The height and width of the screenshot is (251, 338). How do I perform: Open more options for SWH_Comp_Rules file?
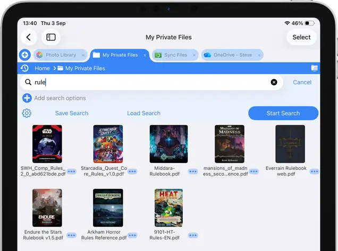72,171
